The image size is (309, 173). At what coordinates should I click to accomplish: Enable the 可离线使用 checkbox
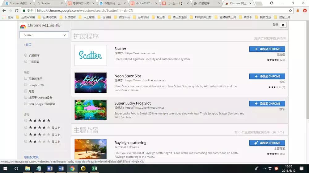[26, 78]
